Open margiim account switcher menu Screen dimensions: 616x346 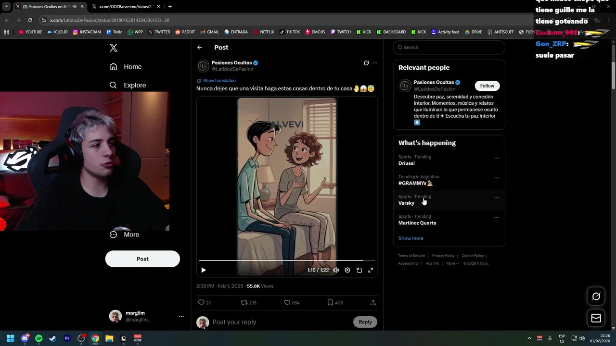pos(146,316)
